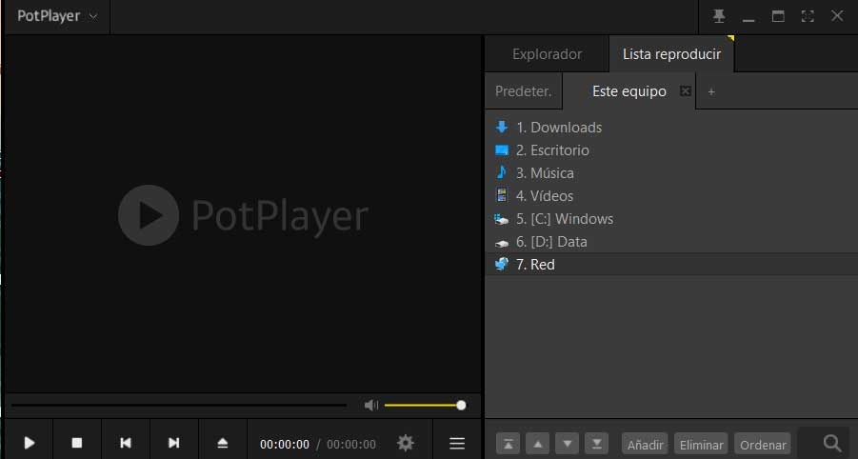
Task: Maximize the PotPlayer window
Action: (778, 16)
